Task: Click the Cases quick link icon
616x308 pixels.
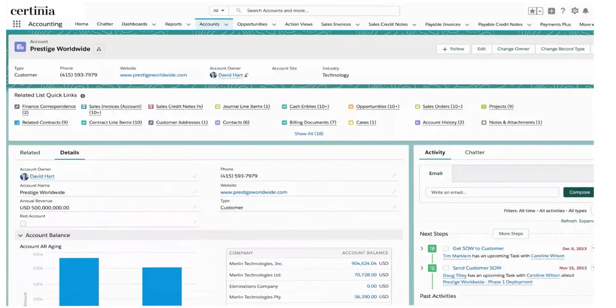Action: [x=351, y=123]
